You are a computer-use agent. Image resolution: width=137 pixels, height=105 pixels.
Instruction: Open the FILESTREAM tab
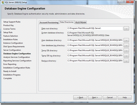point(81,22)
